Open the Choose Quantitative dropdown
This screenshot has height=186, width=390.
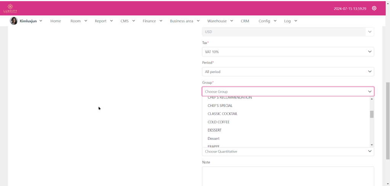[288, 151]
